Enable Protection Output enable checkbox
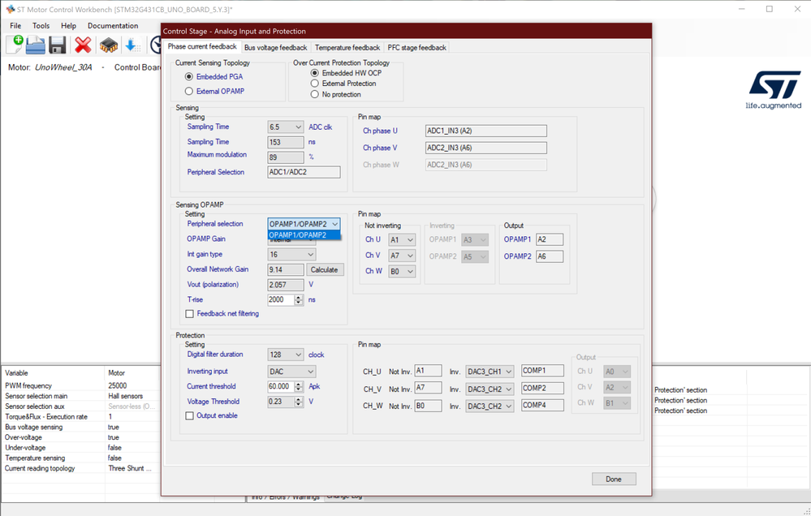This screenshot has width=811, height=516. [x=190, y=415]
